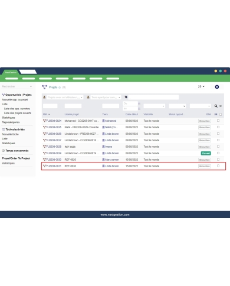This screenshot has height=286, width=230.
Task: Click the user icon before the Tiers ayant pour filter
Action: click(x=88, y=97)
